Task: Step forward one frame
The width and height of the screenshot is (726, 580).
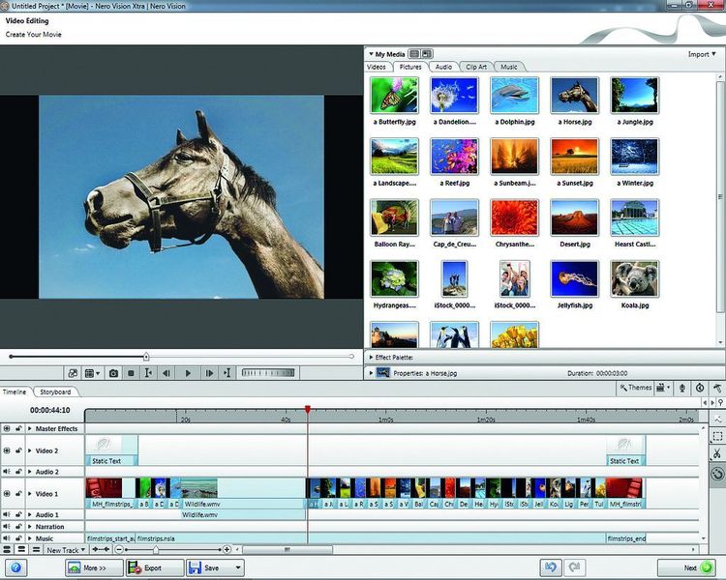Action: click(x=209, y=373)
